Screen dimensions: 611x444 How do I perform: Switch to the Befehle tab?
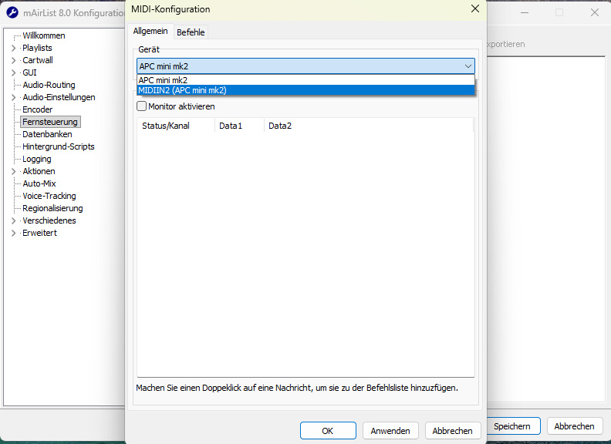191,32
